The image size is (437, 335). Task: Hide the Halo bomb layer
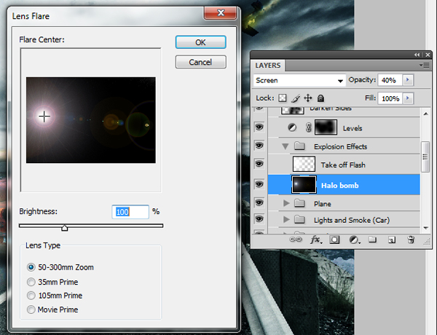pyautogui.click(x=259, y=184)
